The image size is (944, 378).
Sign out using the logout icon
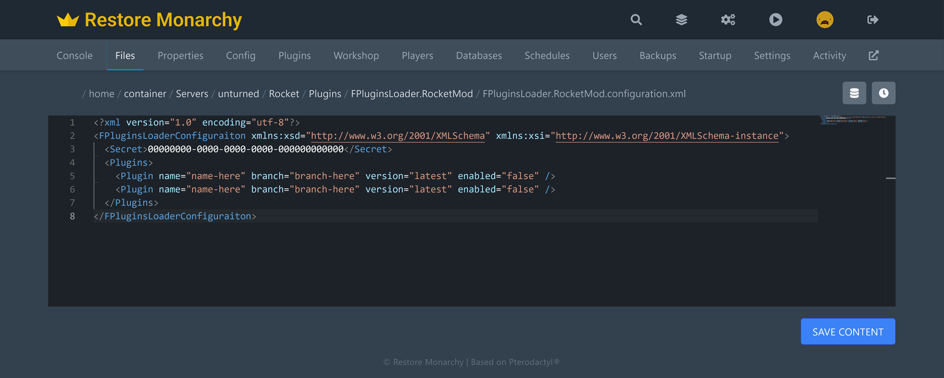tap(874, 20)
